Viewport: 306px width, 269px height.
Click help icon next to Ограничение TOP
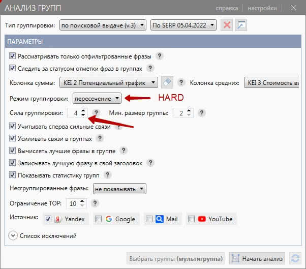95,203
